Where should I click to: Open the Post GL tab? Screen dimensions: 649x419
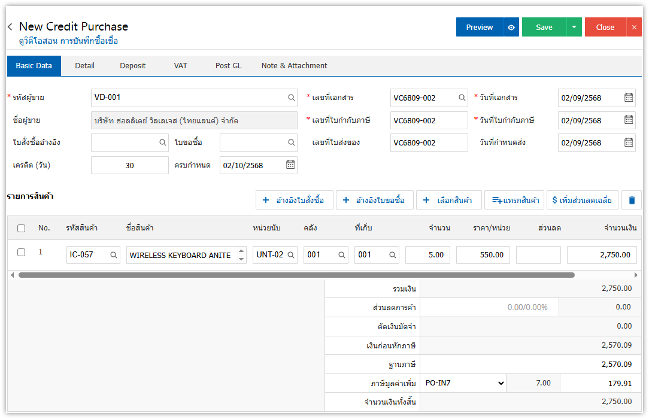pyautogui.click(x=228, y=66)
